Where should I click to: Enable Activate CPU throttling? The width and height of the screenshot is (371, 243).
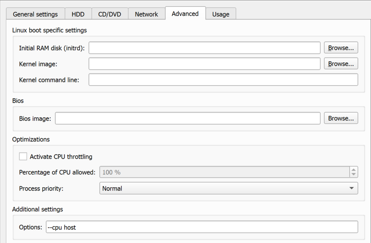click(23, 156)
